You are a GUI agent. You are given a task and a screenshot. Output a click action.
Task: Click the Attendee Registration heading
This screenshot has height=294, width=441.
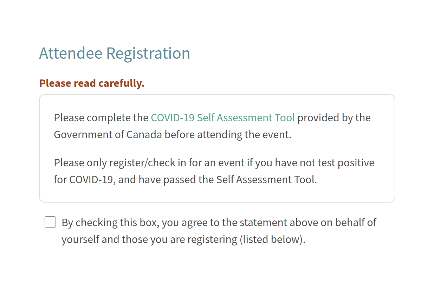pyautogui.click(x=115, y=53)
